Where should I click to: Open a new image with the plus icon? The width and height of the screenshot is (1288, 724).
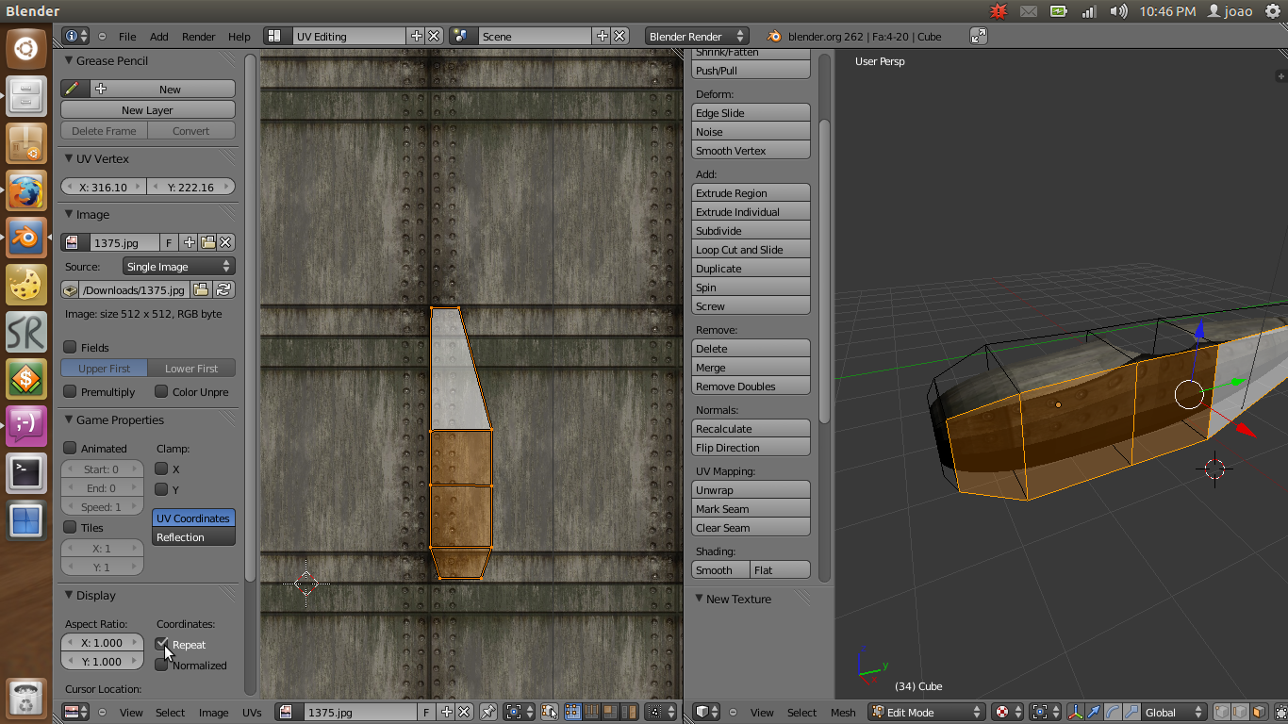pyautogui.click(x=189, y=242)
